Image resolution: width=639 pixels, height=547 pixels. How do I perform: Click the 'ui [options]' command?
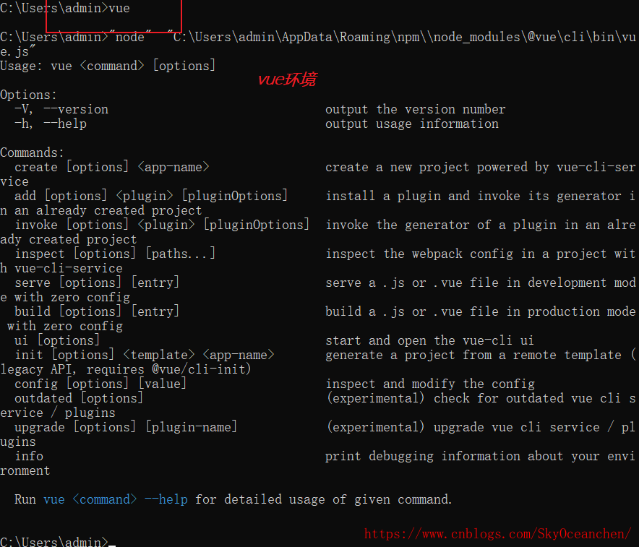pyautogui.click(x=57, y=340)
